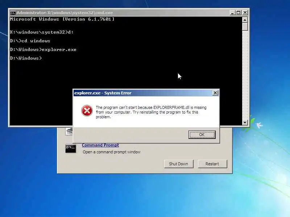The height and width of the screenshot is (217, 290).
Task: Click the 'Microsoft Windows [Version 6.1.7601]' line
Action: (62, 19)
